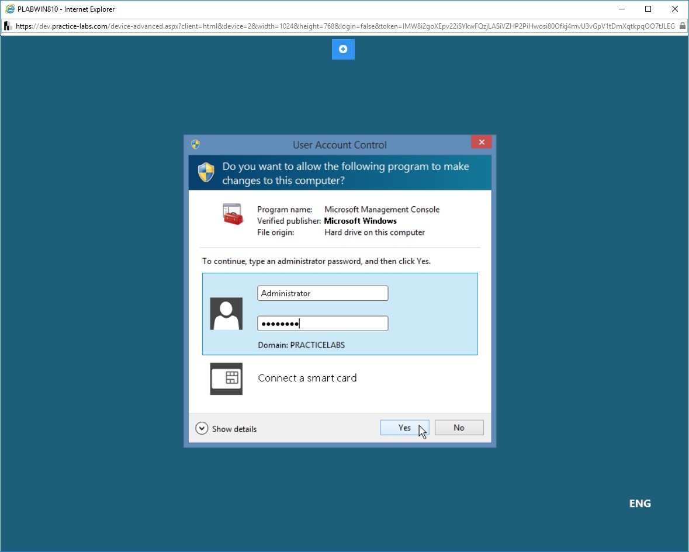Select the Administrator user avatar tile

(226, 314)
